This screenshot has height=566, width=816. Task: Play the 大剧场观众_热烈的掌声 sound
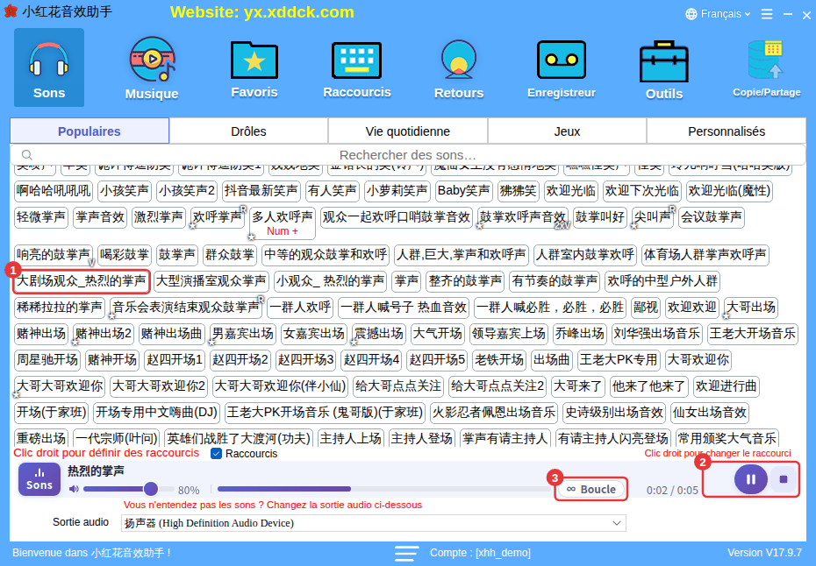[82, 281]
